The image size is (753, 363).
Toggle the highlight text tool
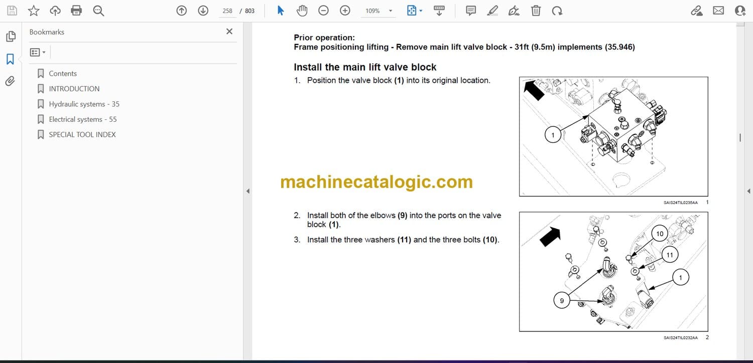[492, 11]
